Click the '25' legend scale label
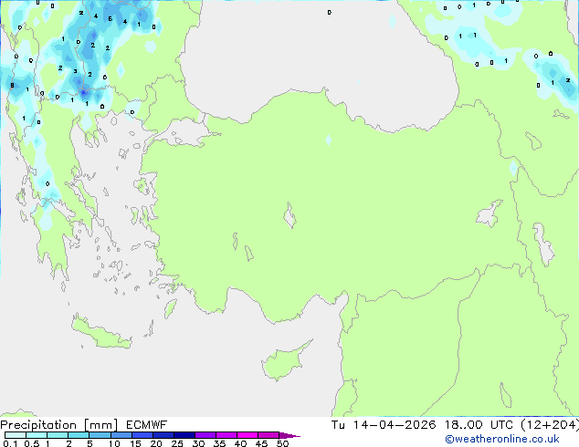 [177, 443]
